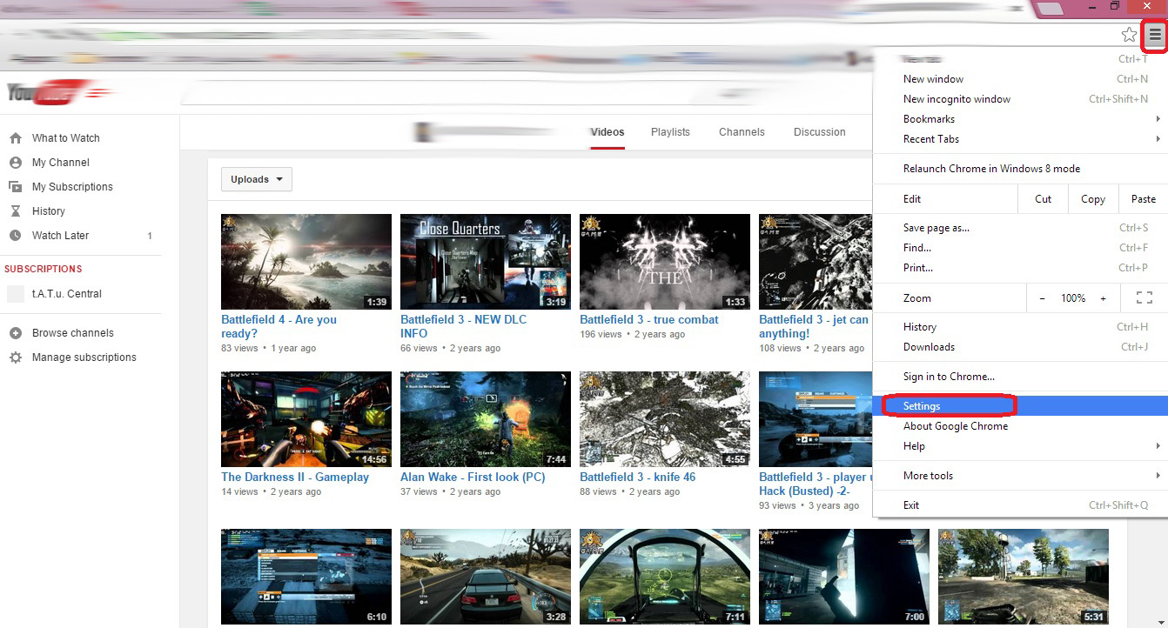This screenshot has width=1168, height=628.
Task: Click the My Subscriptions sidebar icon
Action: point(15,187)
